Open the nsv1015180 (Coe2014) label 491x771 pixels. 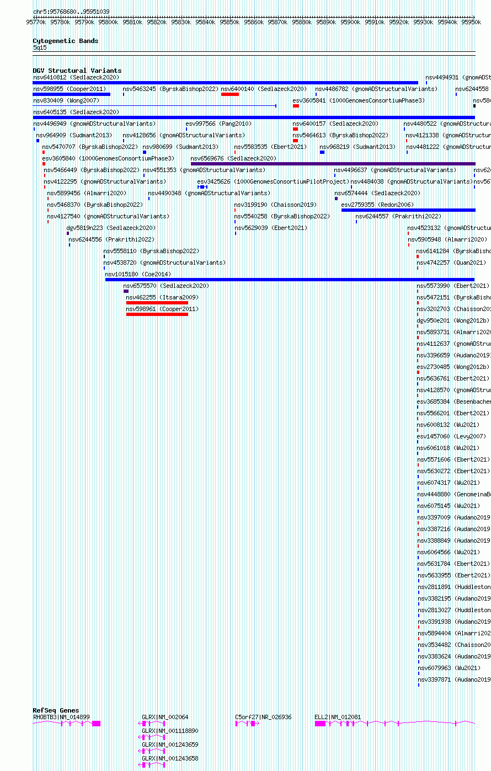click(x=138, y=274)
